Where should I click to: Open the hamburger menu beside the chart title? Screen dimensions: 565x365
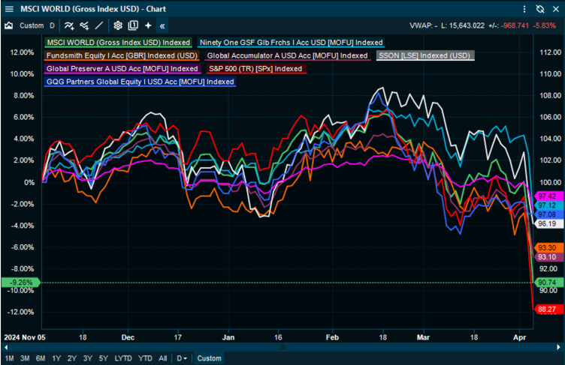pos(9,9)
